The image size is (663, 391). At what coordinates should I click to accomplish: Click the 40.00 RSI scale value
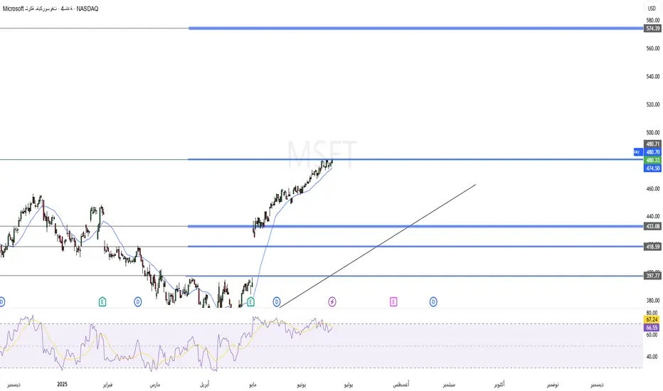pos(652,356)
